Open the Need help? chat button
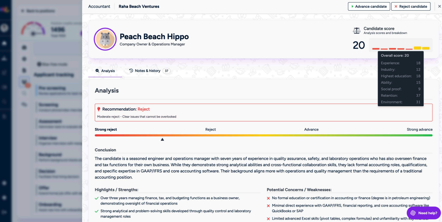 tap(424, 213)
